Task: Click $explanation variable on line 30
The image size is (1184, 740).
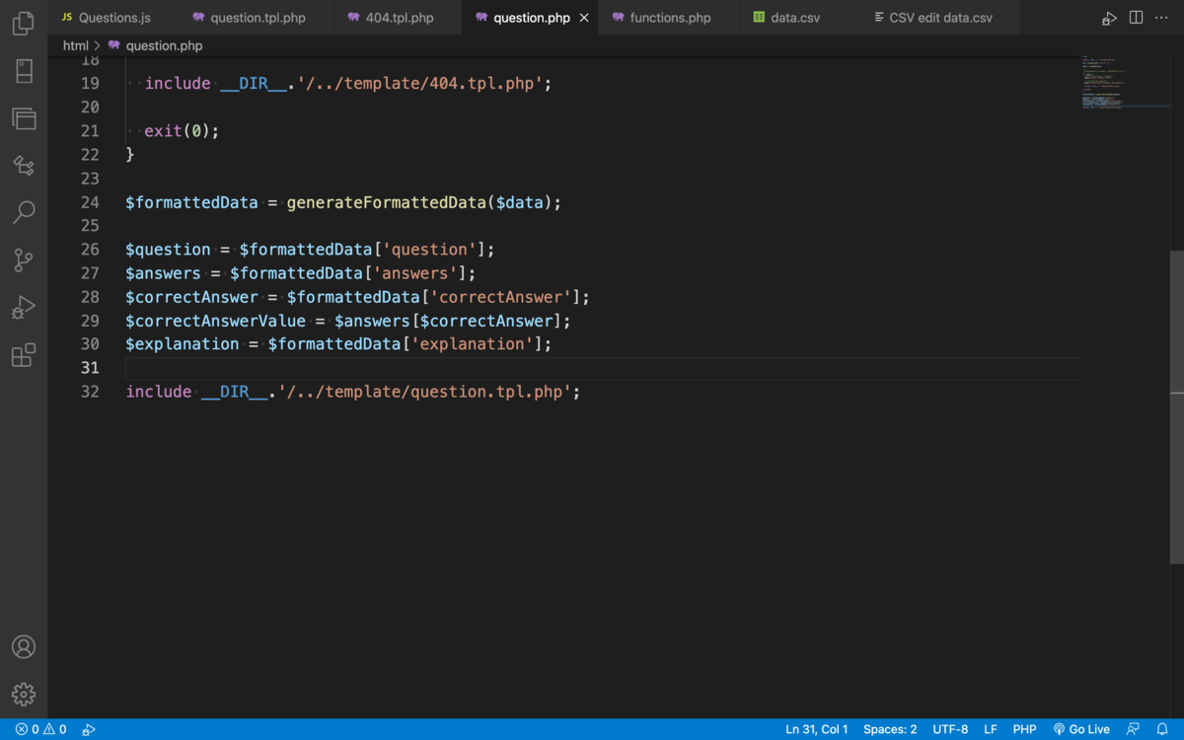Action: click(x=183, y=344)
